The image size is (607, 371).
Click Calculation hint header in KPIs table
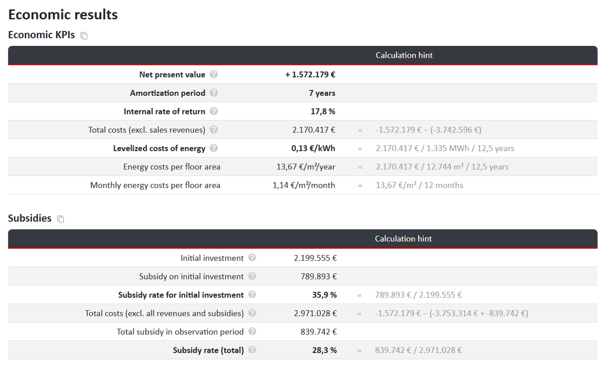click(x=404, y=55)
